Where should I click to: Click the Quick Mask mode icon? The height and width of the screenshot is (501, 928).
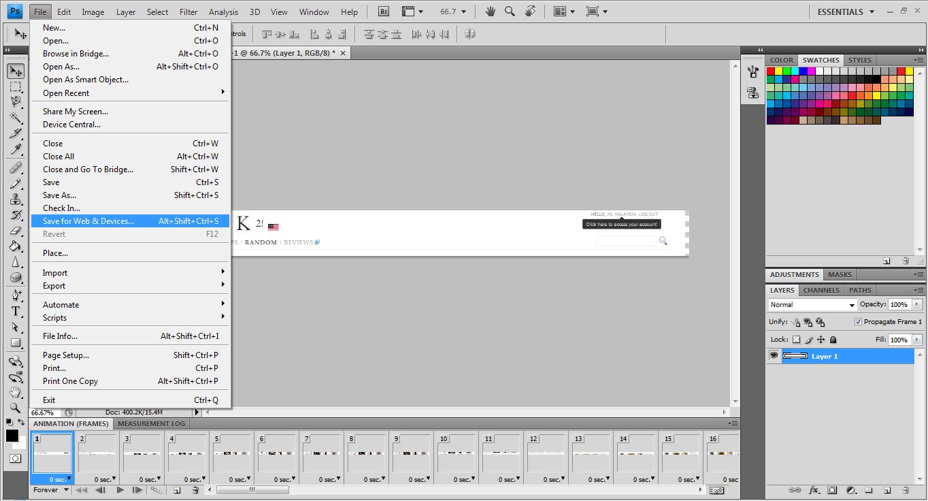tap(15, 459)
